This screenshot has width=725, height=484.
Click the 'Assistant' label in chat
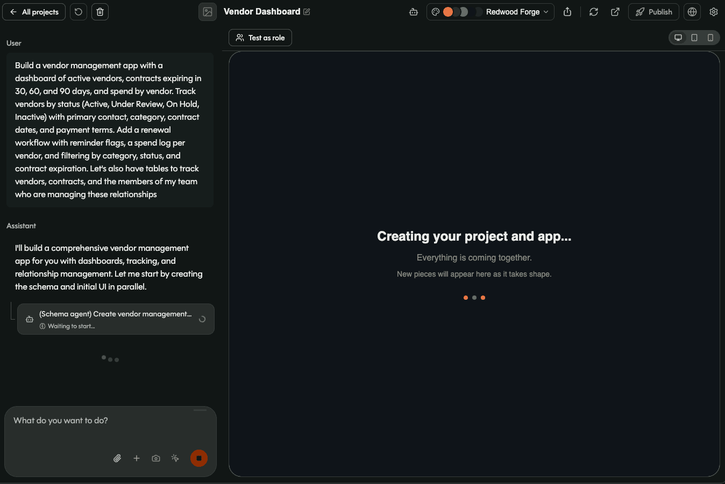click(x=22, y=226)
